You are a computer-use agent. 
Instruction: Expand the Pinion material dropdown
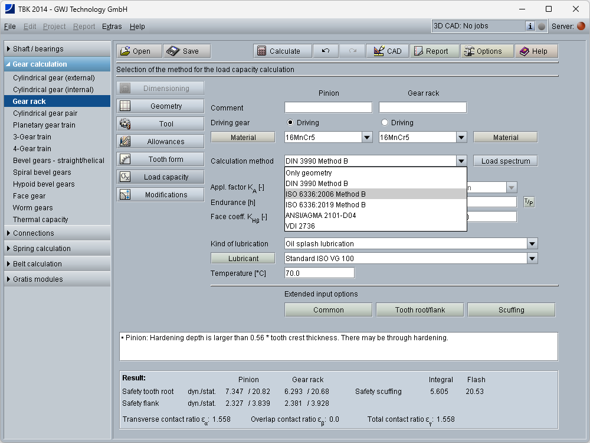coord(366,138)
